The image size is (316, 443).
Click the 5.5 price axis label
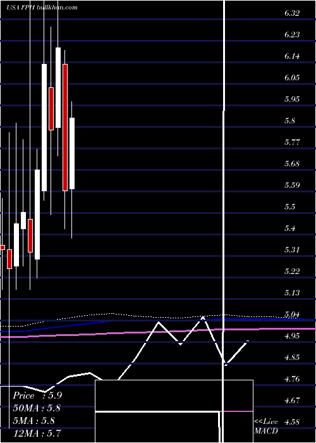290,206
